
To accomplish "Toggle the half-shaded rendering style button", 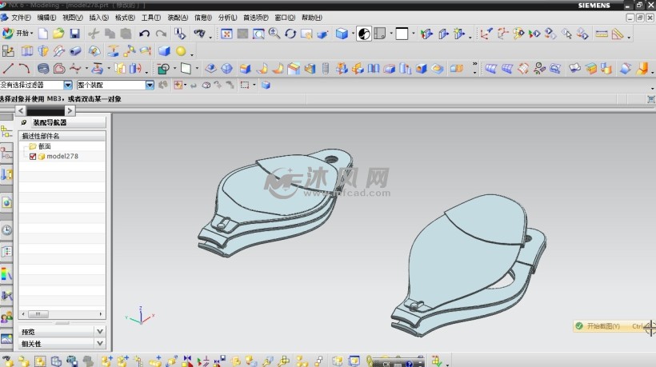I will tap(363, 34).
